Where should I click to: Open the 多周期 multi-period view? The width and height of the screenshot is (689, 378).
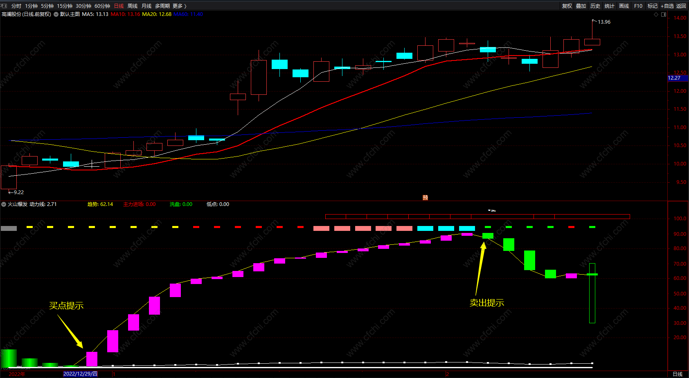tap(162, 6)
